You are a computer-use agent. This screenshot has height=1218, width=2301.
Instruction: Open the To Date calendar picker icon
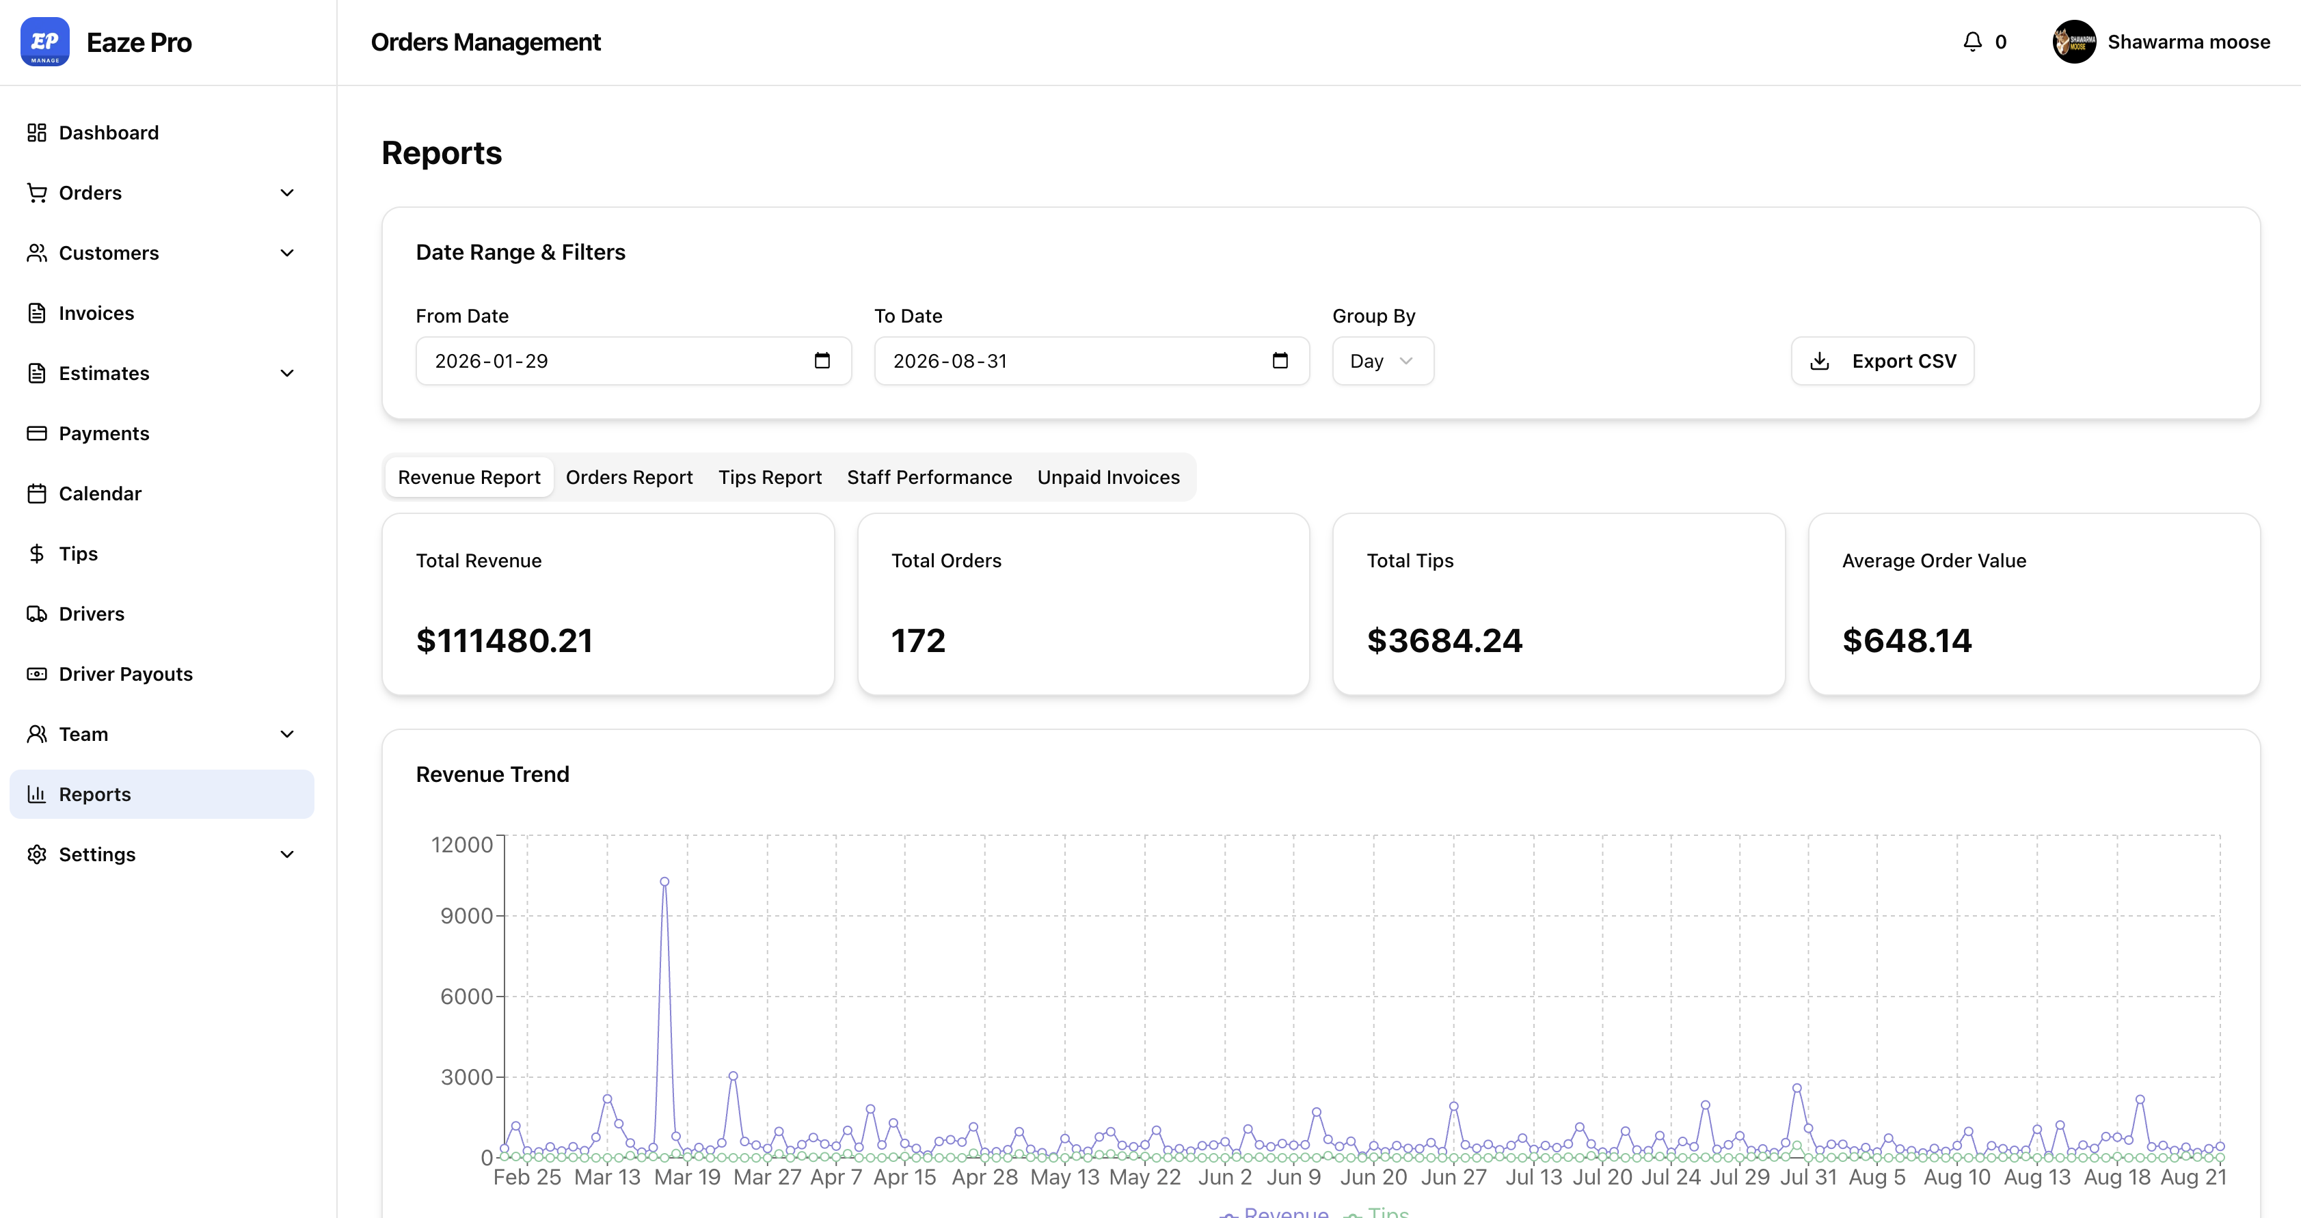1280,361
